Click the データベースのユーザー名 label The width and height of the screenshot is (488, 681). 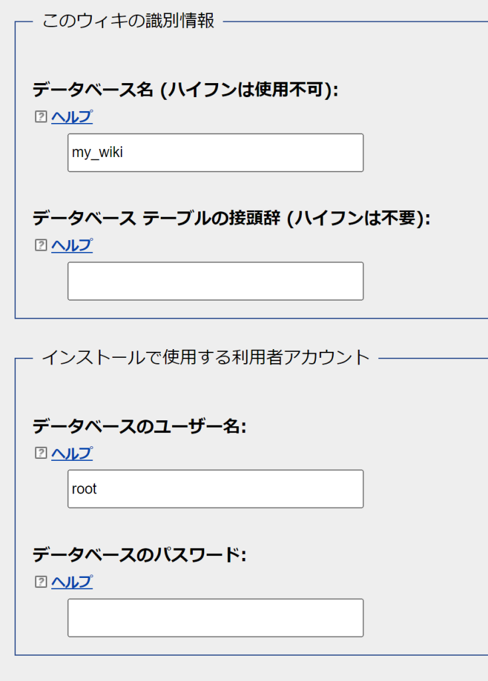pyautogui.click(x=140, y=426)
